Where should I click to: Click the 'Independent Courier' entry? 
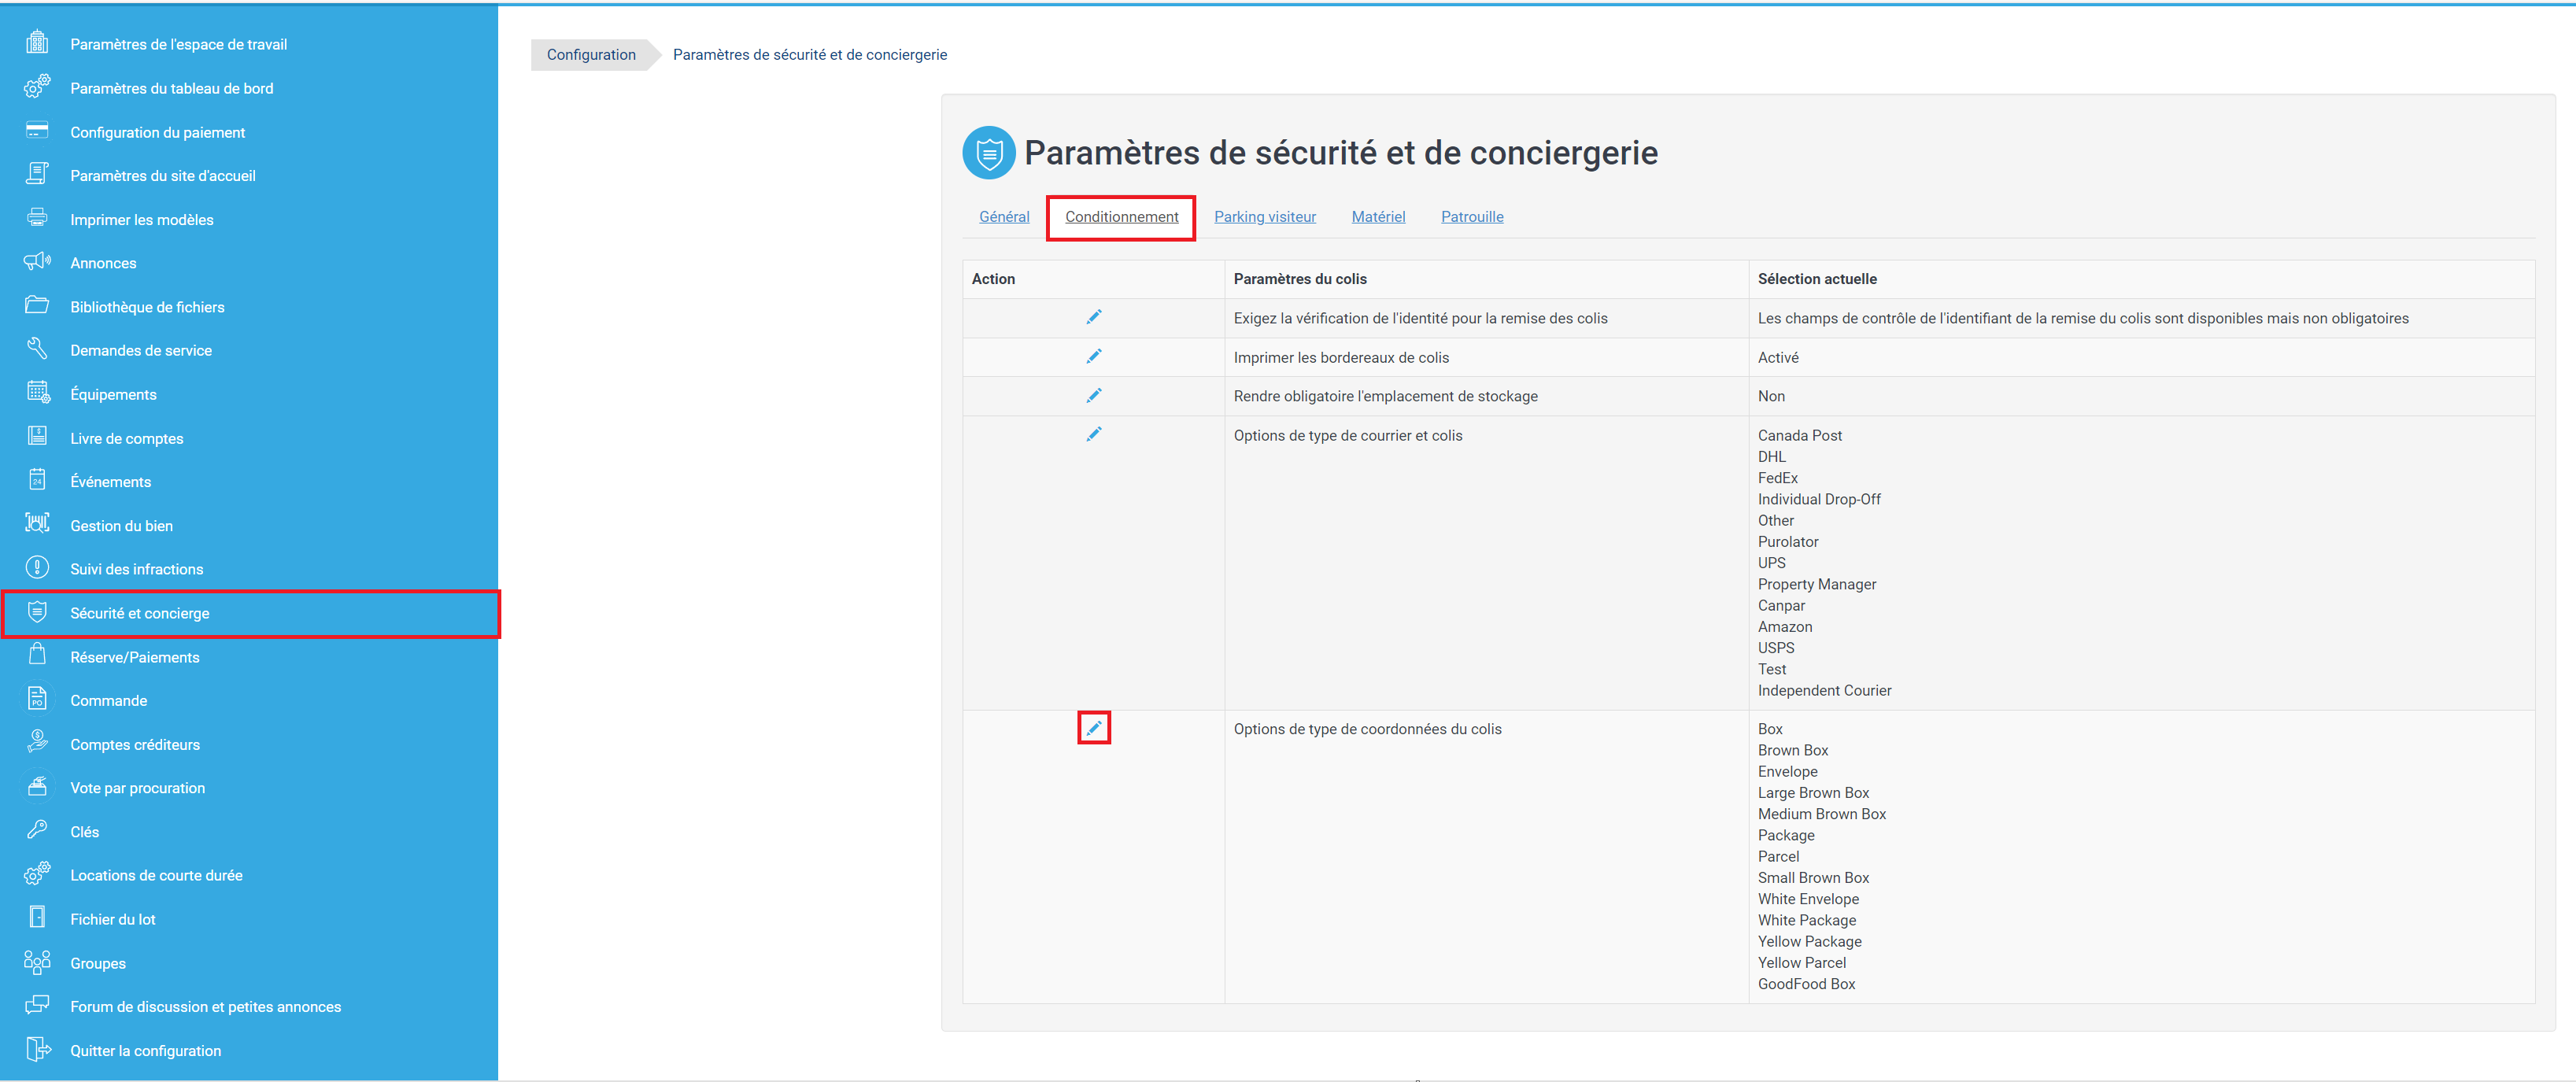click(1824, 690)
